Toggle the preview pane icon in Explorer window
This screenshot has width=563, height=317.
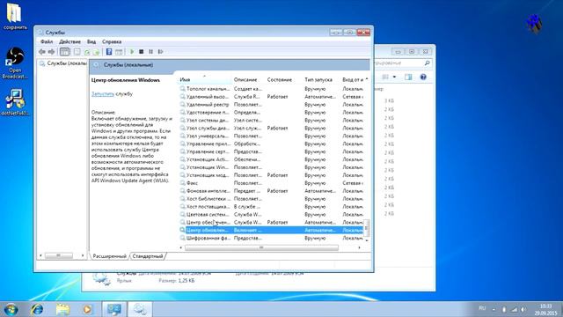point(408,77)
